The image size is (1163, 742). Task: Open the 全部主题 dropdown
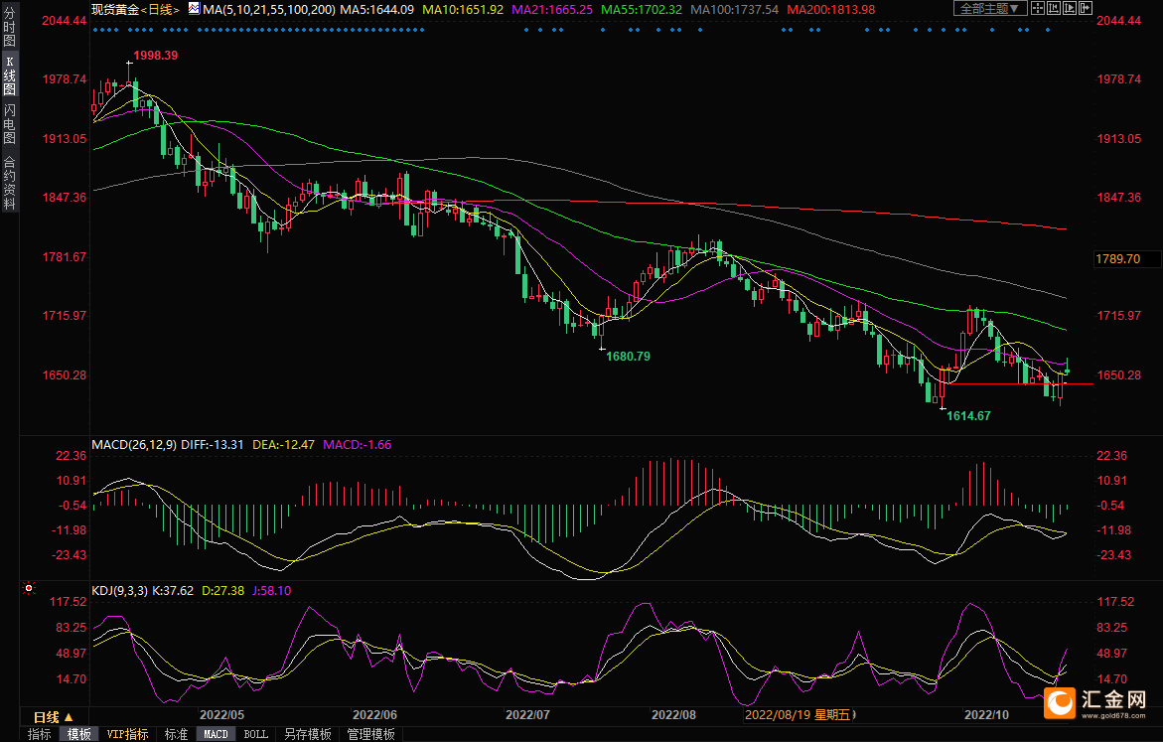tap(990, 8)
